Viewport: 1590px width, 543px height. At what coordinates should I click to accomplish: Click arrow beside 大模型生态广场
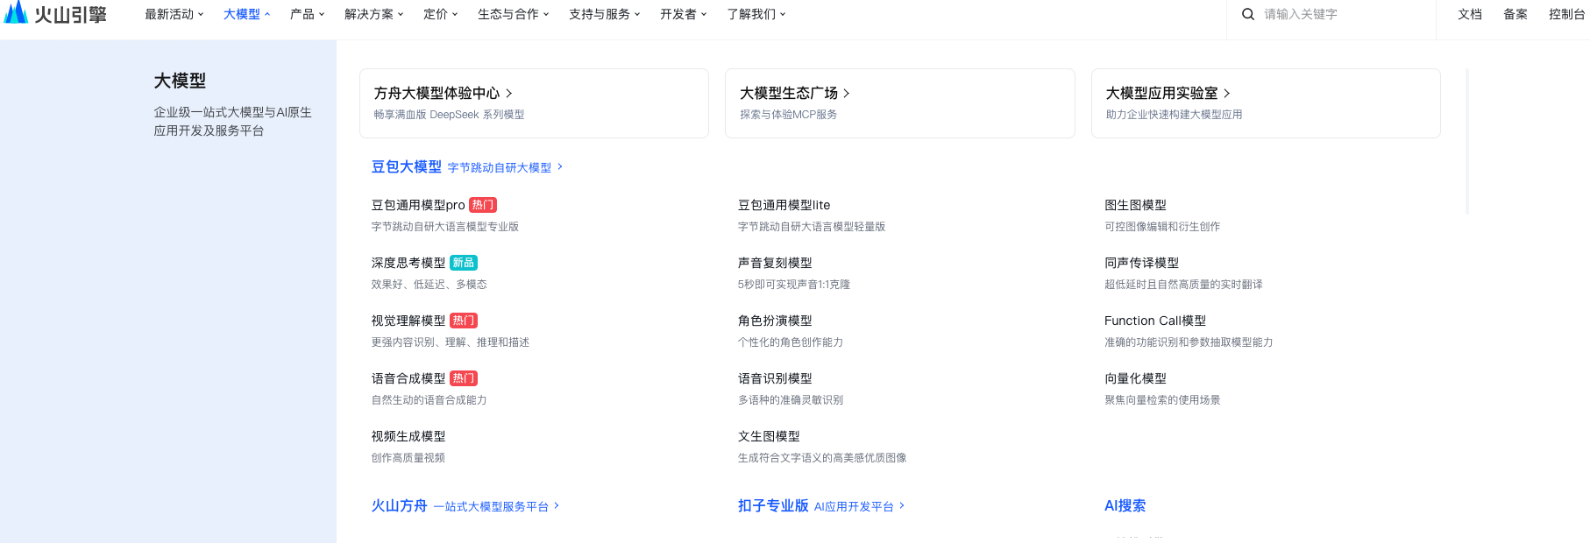tap(847, 94)
